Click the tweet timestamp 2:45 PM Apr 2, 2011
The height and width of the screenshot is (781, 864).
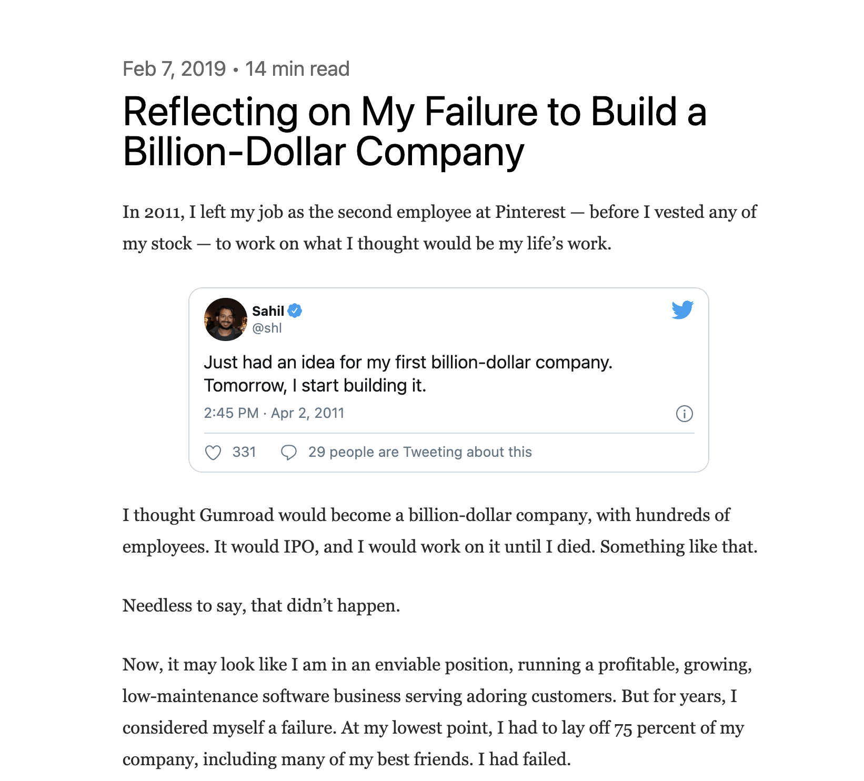click(274, 413)
